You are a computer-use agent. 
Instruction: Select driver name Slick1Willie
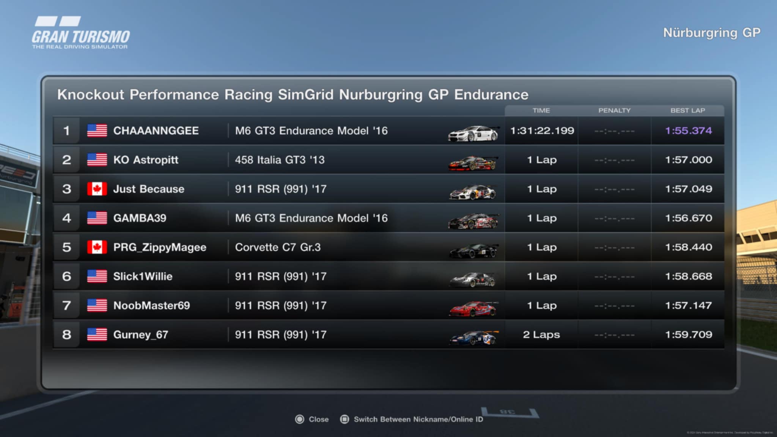pyautogui.click(x=143, y=276)
